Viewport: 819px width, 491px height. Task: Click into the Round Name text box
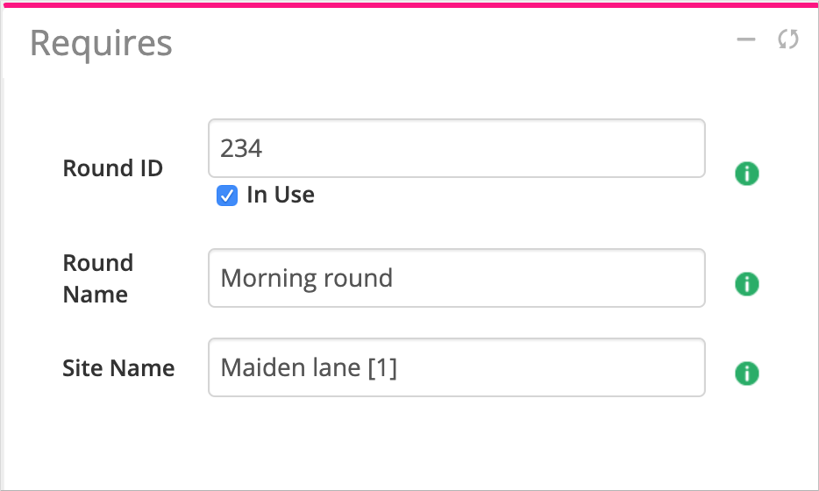click(456, 278)
